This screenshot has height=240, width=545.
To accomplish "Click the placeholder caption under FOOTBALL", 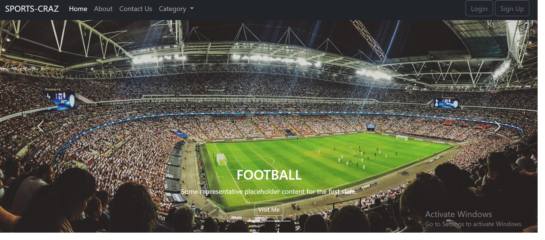I will (x=269, y=192).
